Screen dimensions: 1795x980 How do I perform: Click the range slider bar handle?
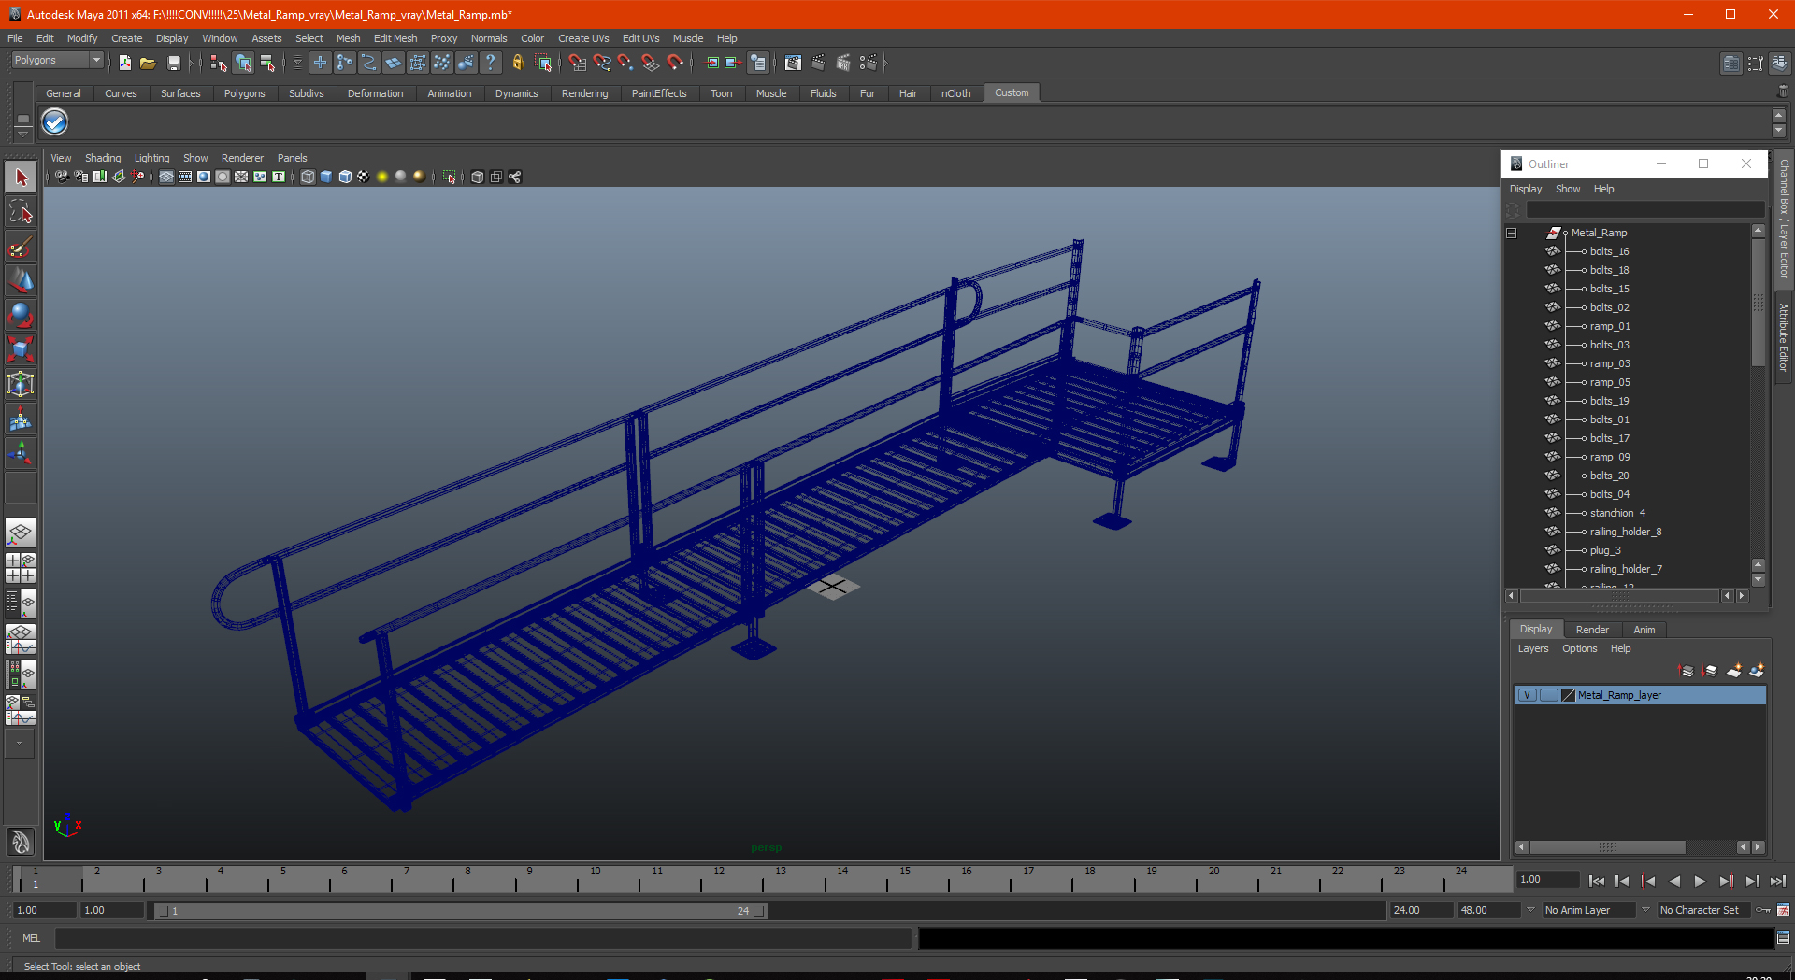(x=460, y=911)
